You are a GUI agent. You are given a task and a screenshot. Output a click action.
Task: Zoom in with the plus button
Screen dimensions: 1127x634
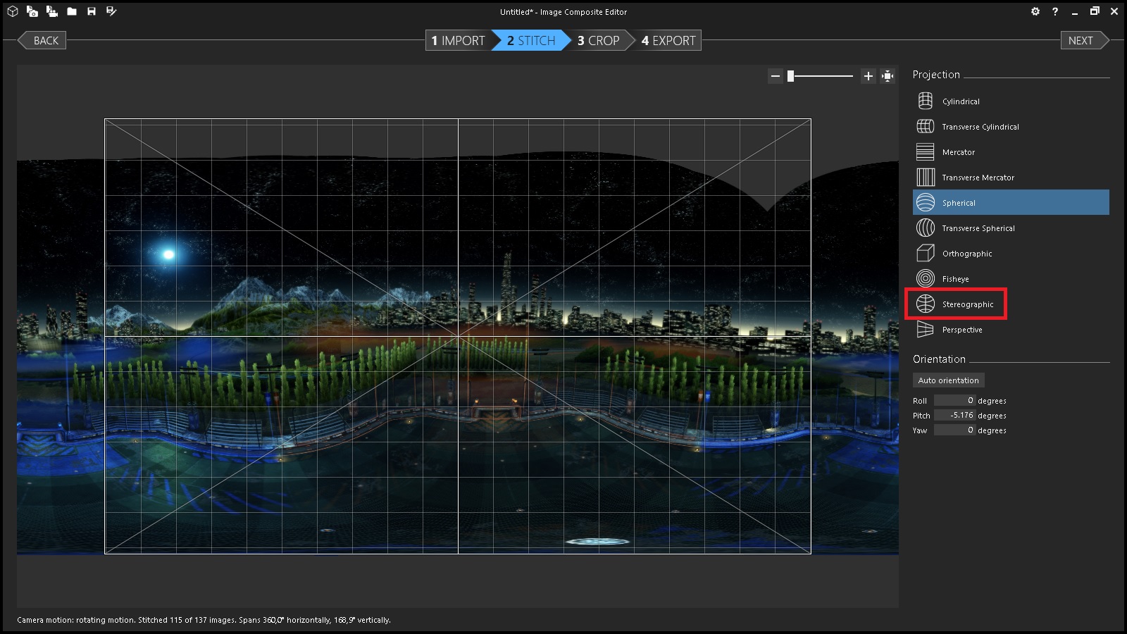coord(868,76)
